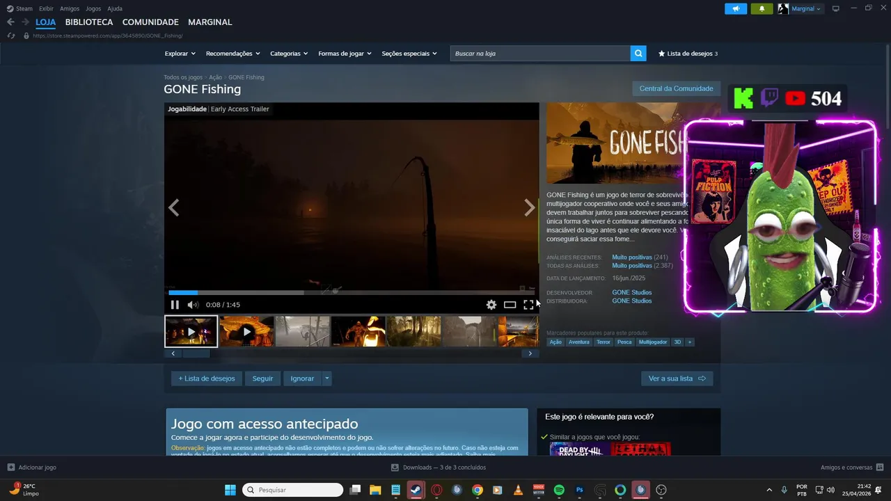This screenshot has height=501, width=891.
Task: Open video player settings gear
Action: [491, 305]
